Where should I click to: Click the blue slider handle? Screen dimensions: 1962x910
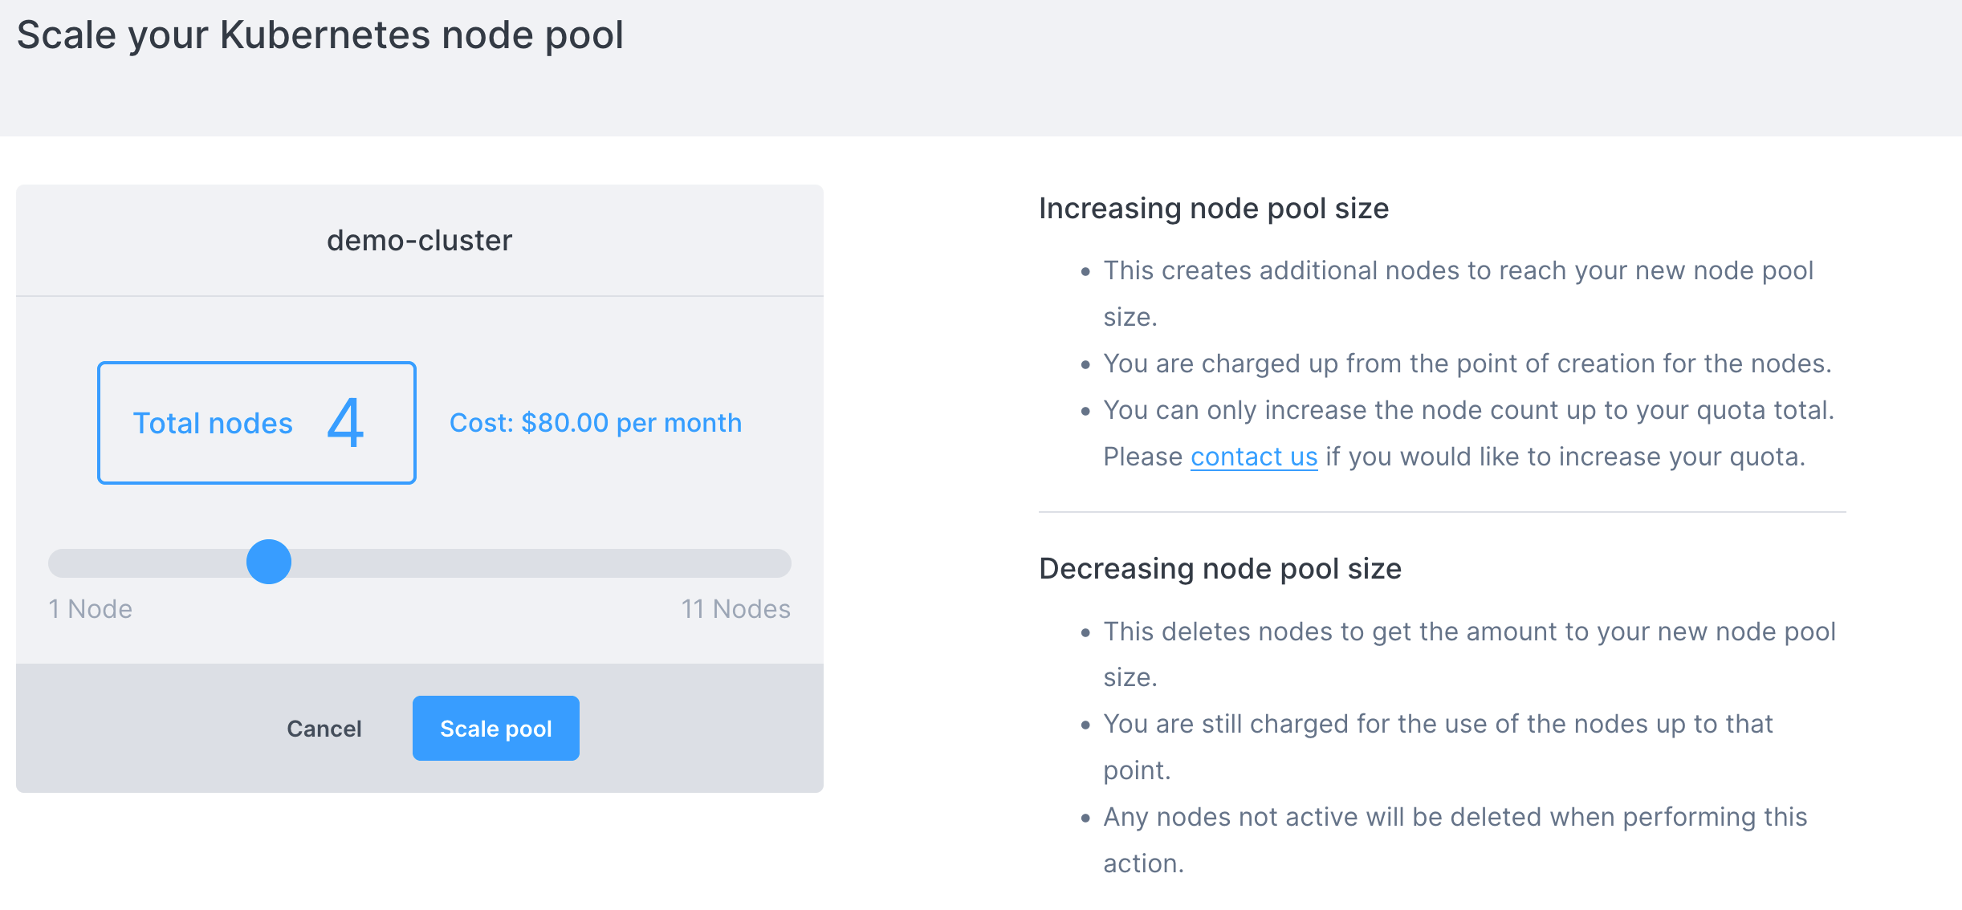tap(269, 562)
